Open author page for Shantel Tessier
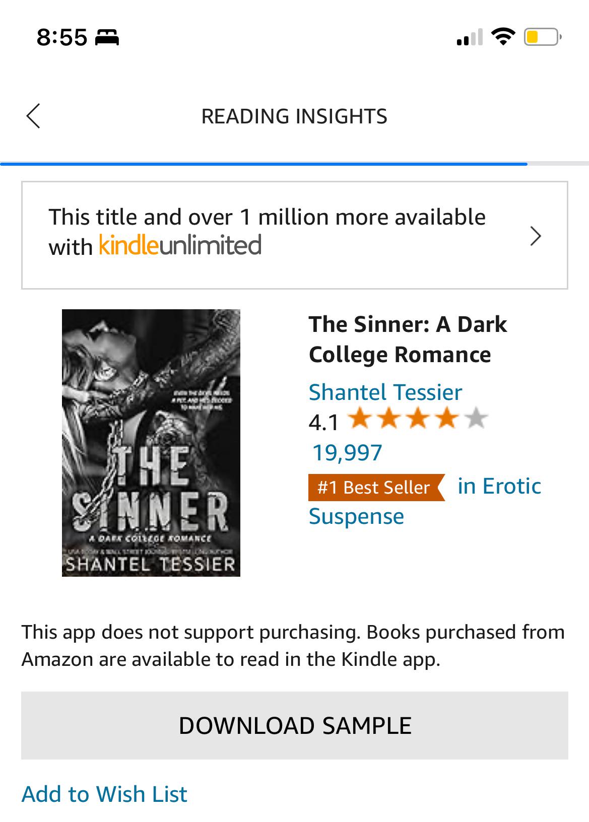This screenshot has width=589, height=822. (x=385, y=392)
